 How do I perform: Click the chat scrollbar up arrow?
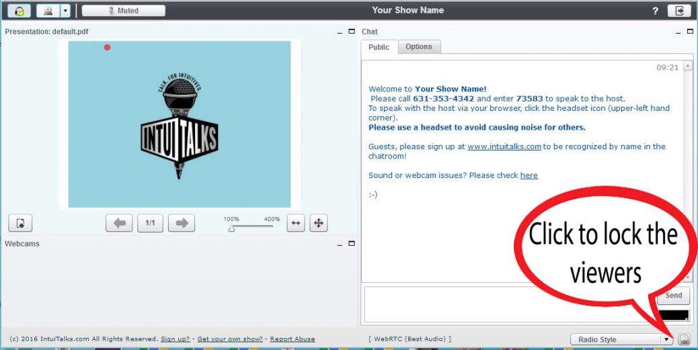pyautogui.click(x=688, y=67)
